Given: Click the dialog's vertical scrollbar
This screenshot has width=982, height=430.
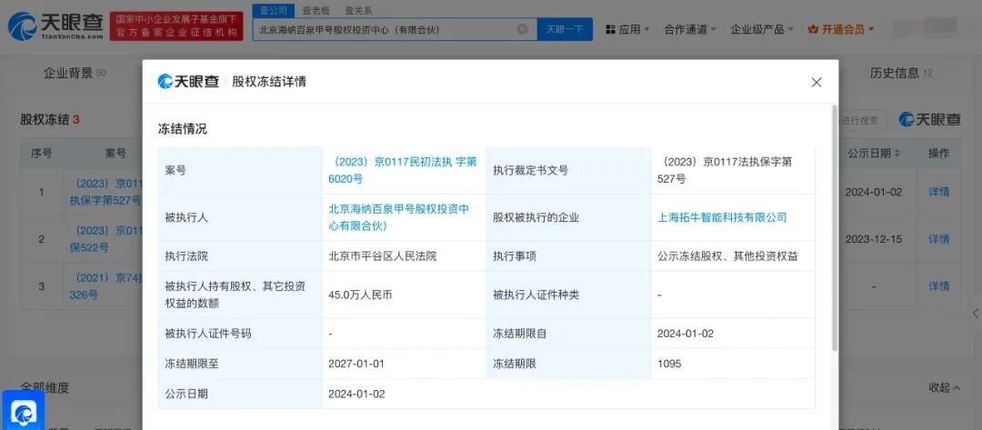Looking at the screenshot, I should tap(834, 228).
